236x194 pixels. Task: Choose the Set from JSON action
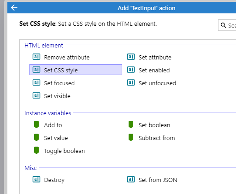pyautogui.click(x=158, y=180)
